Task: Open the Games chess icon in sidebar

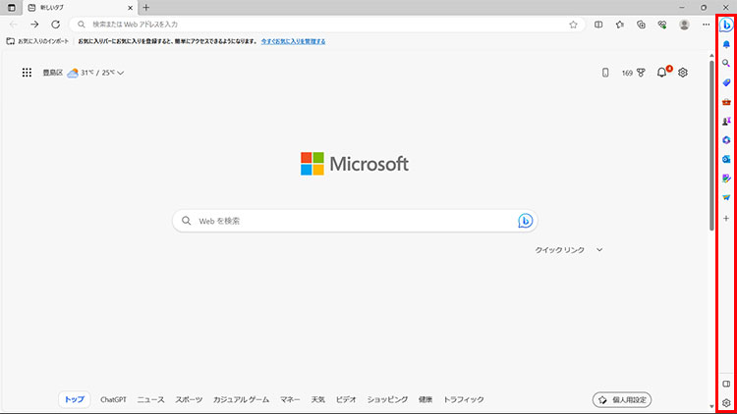Action: [726, 121]
